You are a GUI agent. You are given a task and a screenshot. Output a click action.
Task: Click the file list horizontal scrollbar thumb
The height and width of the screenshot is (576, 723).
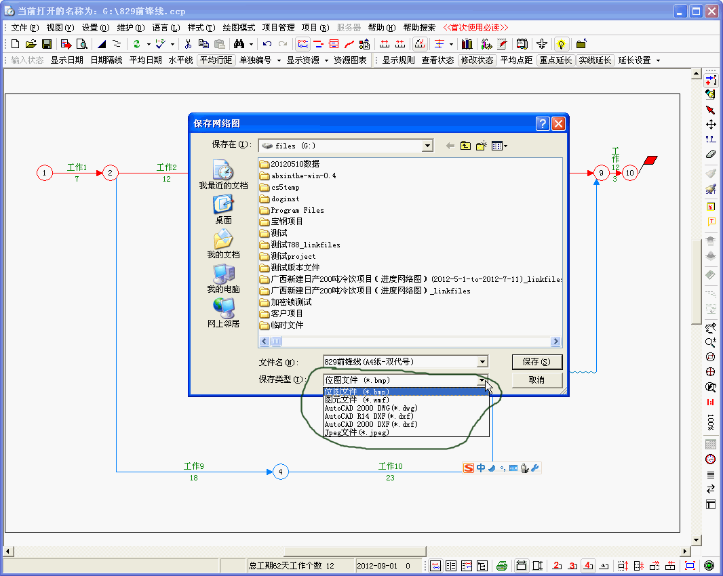[276, 341]
